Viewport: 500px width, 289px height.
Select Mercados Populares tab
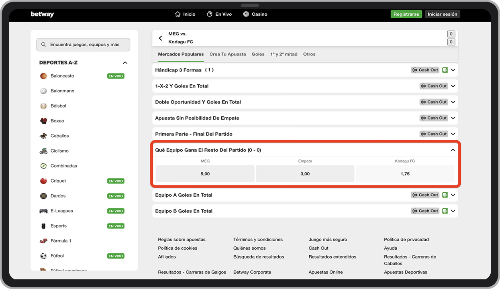point(181,54)
